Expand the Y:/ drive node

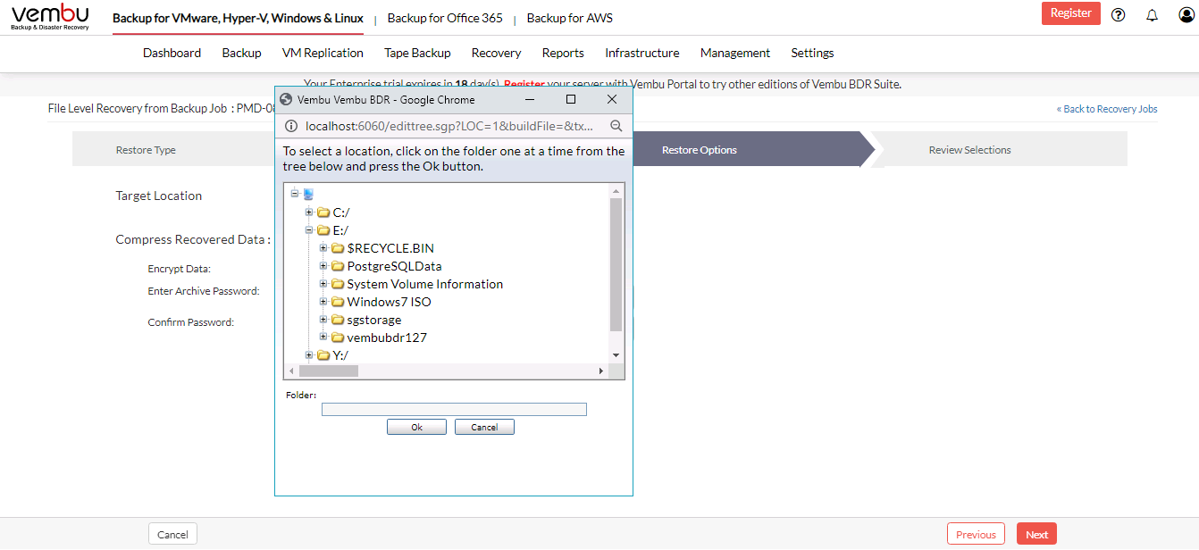tap(309, 355)
